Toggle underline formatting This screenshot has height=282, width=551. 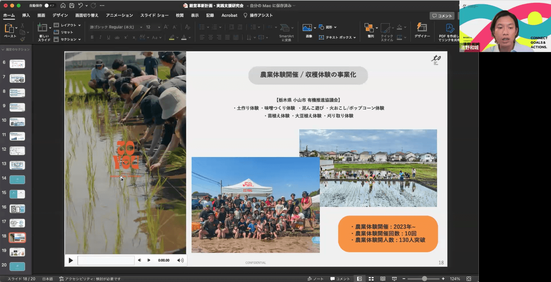click(x=108, y=37)
